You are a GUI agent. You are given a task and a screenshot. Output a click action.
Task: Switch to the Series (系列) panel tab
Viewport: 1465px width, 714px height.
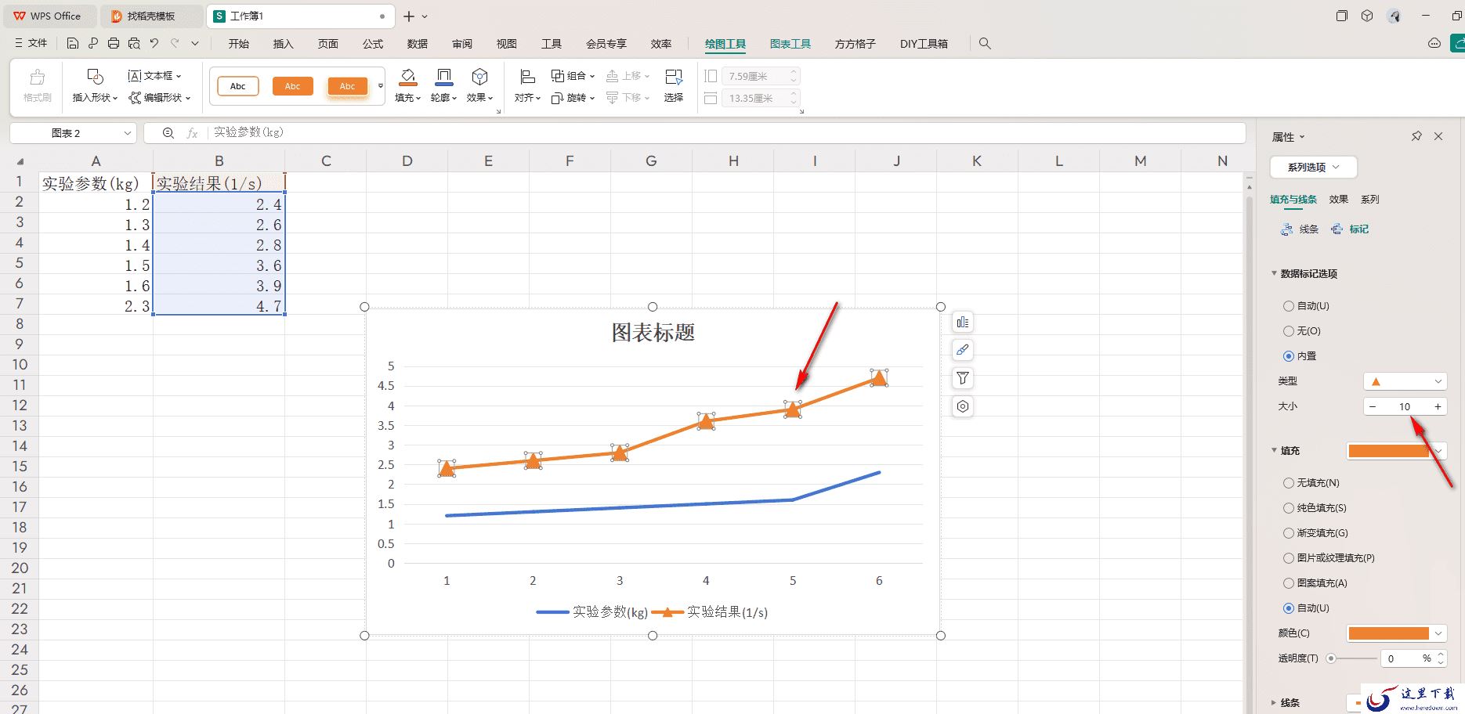tap(1370, 200)
